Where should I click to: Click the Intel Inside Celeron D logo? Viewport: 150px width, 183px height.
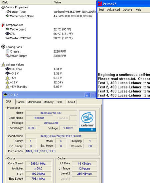87,121
